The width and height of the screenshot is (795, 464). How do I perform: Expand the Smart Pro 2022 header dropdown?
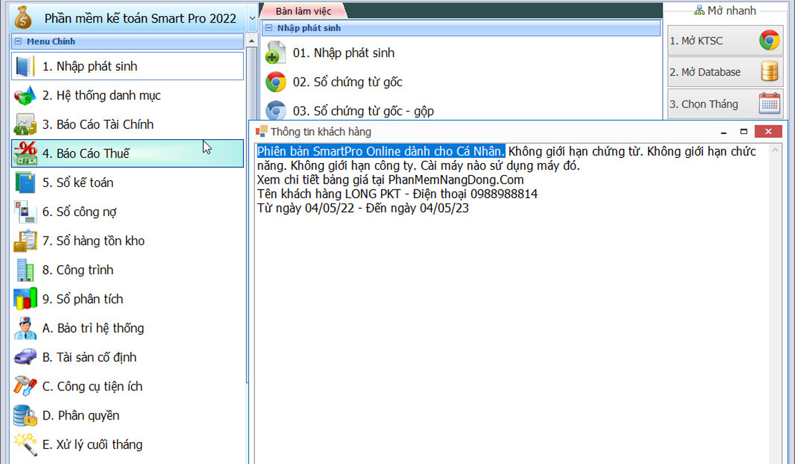(252, 18)
